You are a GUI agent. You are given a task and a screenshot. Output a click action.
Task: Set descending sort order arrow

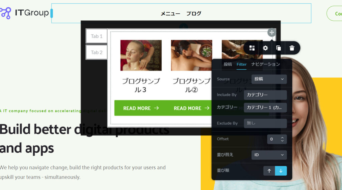(x=281, y=171)
